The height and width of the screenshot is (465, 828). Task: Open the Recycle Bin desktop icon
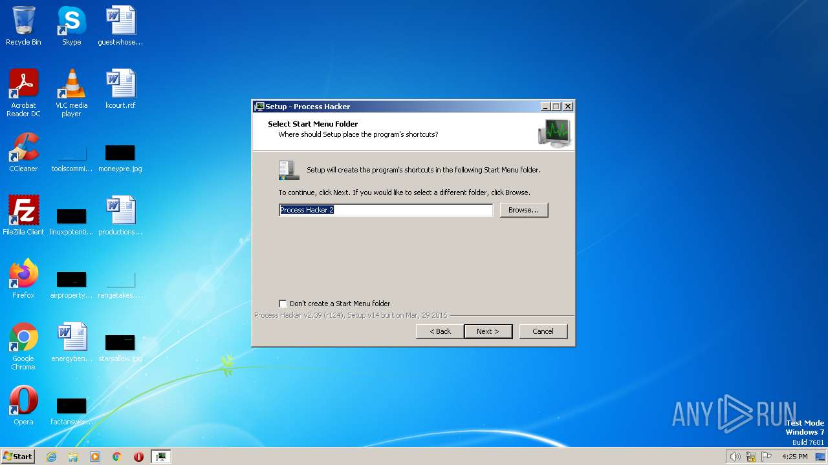click(23, 26)
